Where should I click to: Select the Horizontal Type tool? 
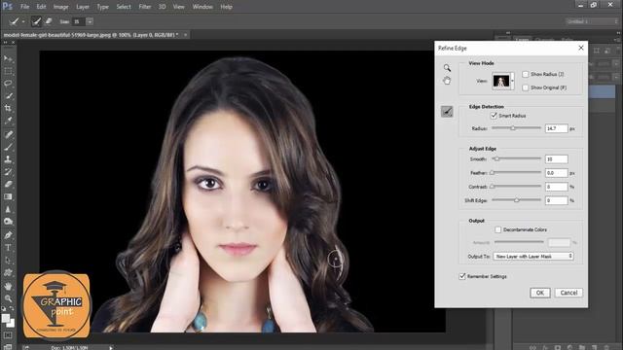[x=8, y=248]
